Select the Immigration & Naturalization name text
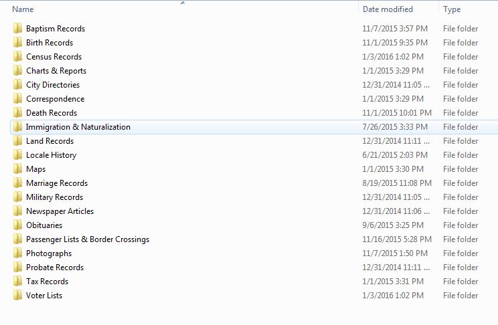Screen dimensions: 498x325 click(78, 127)
